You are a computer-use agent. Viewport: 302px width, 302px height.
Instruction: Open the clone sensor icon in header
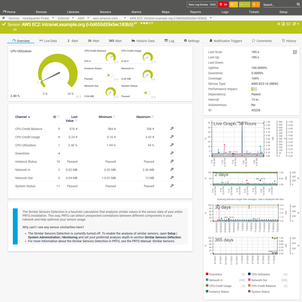pos(283,24)
